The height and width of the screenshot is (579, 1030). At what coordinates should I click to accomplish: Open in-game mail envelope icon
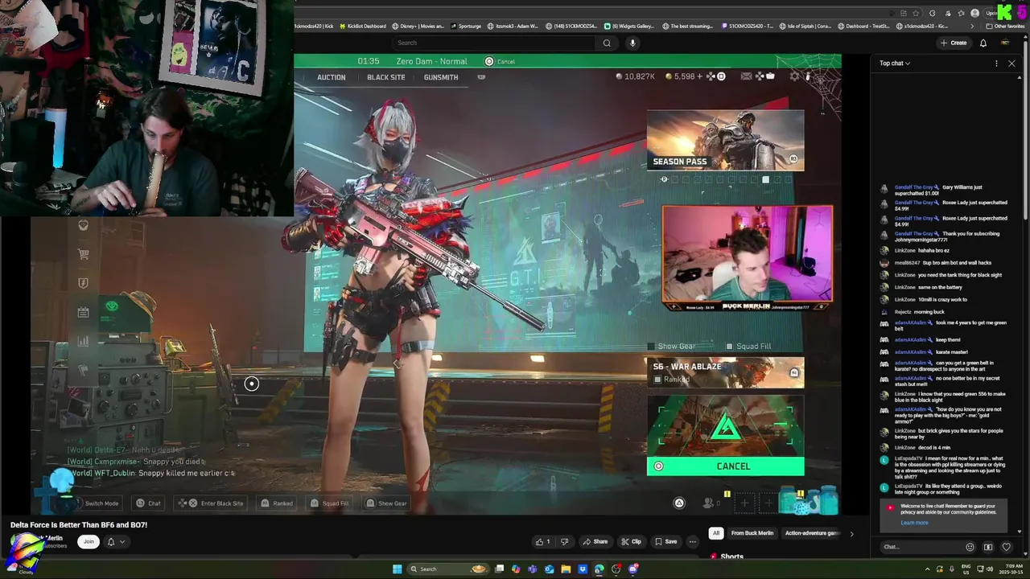(x=746, y=76)
